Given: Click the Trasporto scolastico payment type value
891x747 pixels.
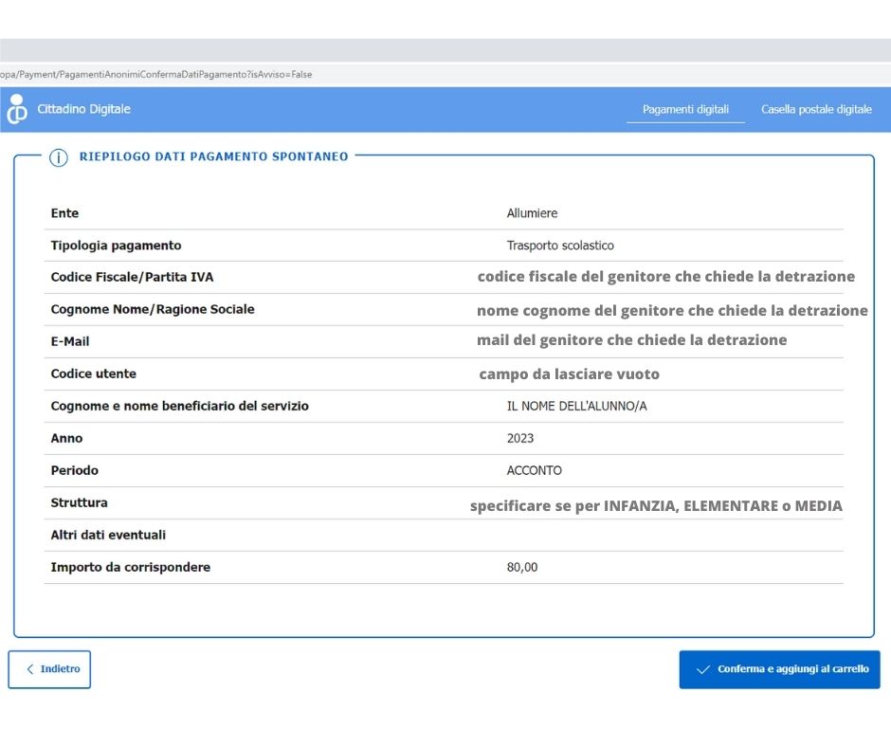Looking at the screenshot, I should 560,246.
